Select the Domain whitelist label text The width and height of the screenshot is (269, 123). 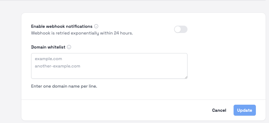click(x=48, y=47)
